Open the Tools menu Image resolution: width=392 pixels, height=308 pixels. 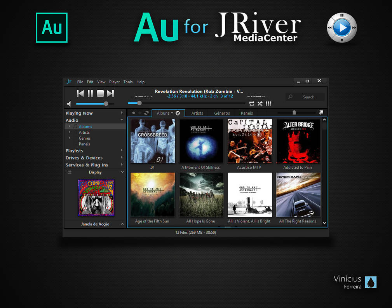click(x=128, y=82)
